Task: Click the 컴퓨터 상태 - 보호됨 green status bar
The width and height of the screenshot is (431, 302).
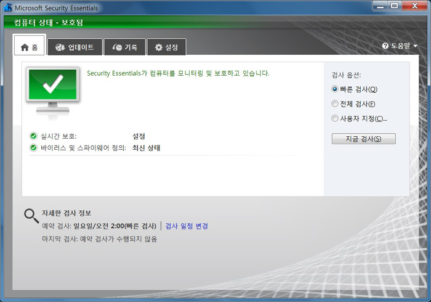Action: (216, 23)
